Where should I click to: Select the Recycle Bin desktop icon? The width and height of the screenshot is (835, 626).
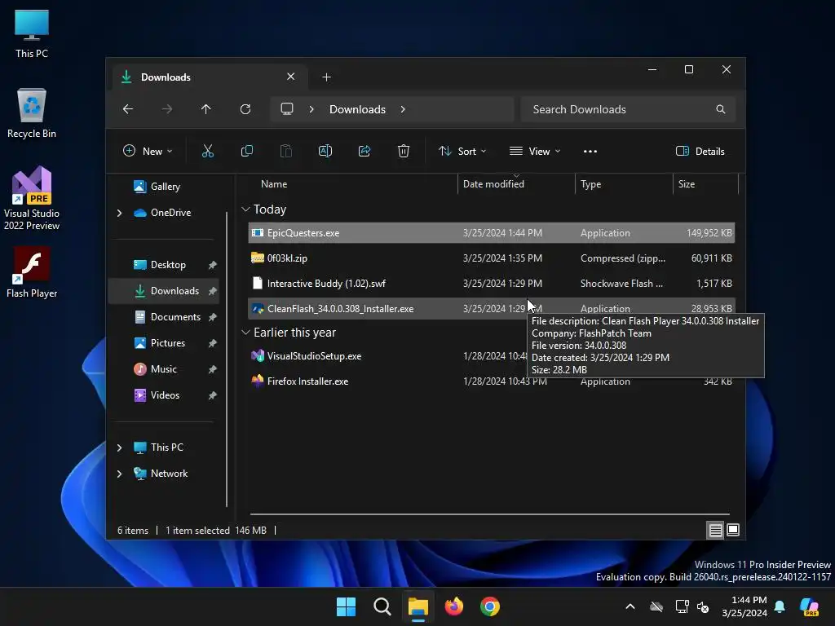point(32,113)
